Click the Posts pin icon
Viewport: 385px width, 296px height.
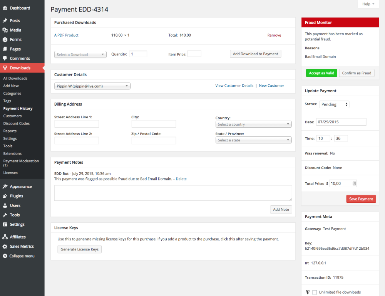[x=5, y=21]
